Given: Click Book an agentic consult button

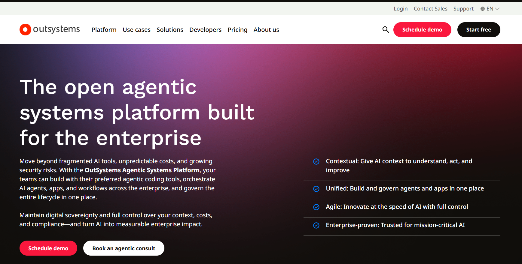Looking at the screenshot, I should coord(124,248).
